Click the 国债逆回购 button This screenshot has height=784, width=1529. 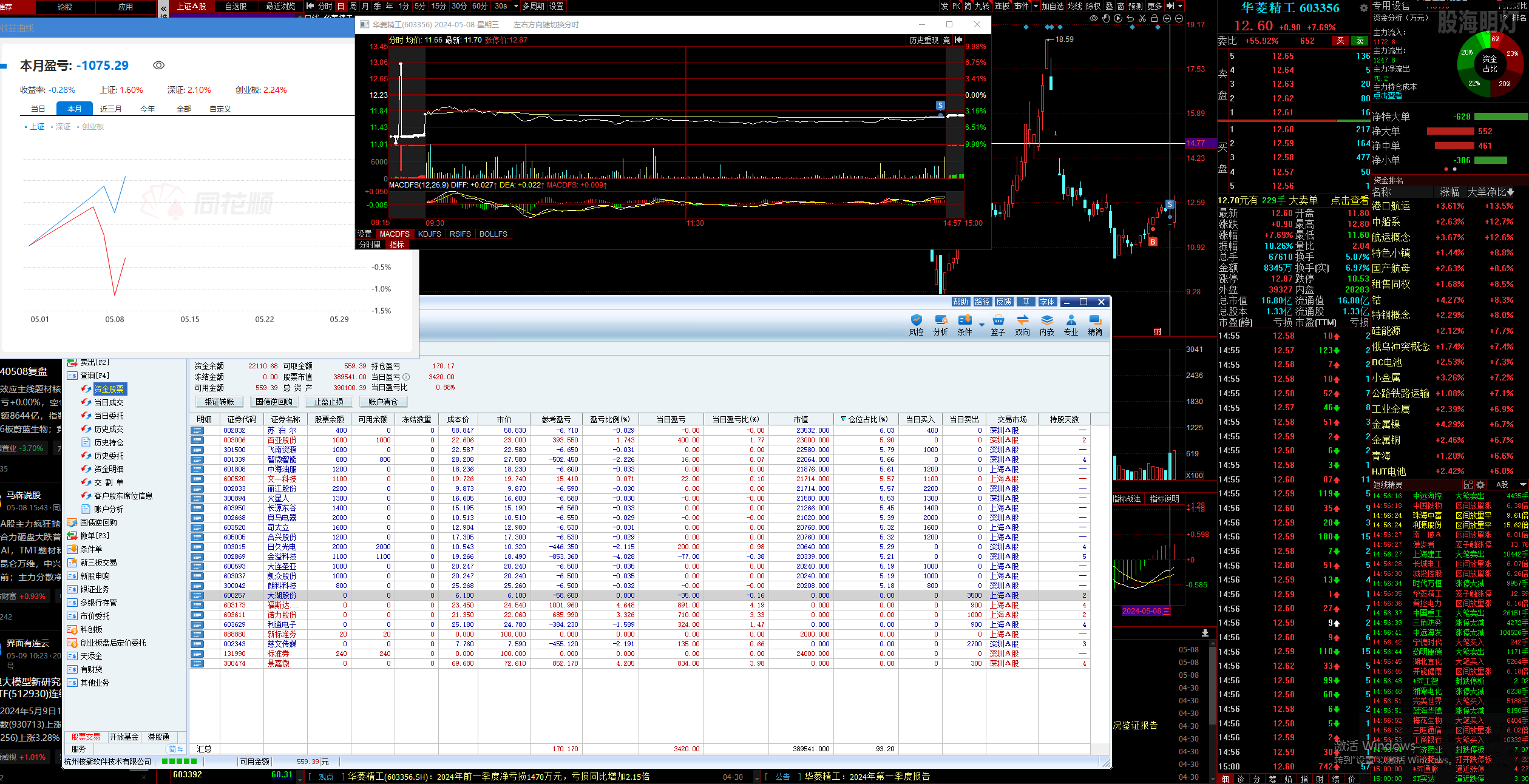pyautogui.click(x=274, y=402)
